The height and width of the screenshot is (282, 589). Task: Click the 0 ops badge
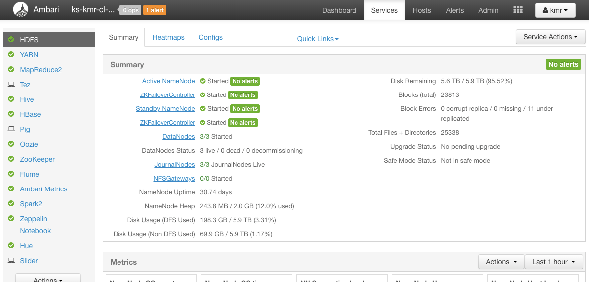pos(130,10)
